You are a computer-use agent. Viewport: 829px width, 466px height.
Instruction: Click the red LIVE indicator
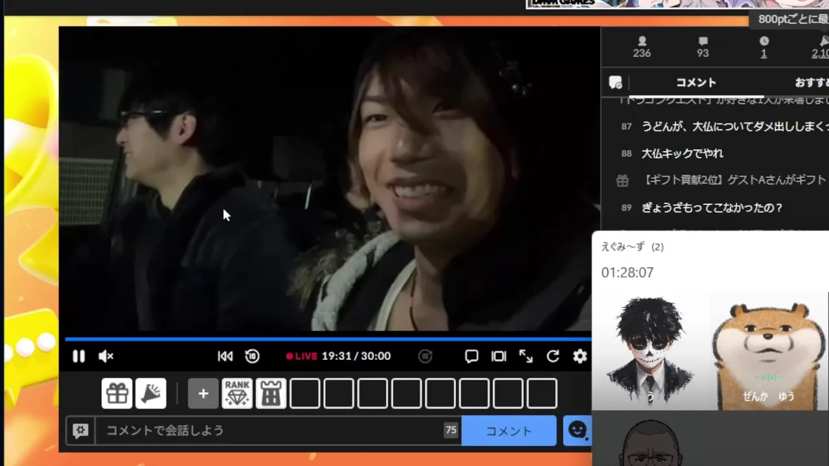tap(302, 356)
